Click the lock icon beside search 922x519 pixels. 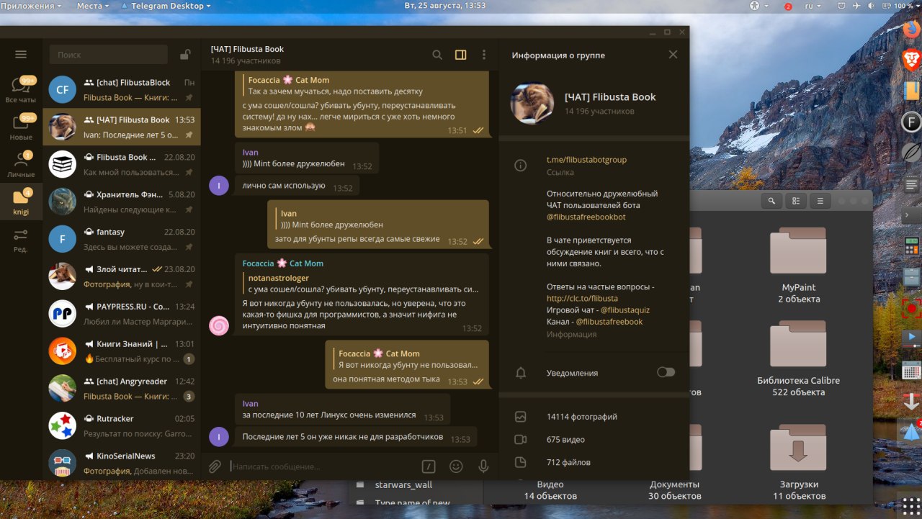(185, 55)
